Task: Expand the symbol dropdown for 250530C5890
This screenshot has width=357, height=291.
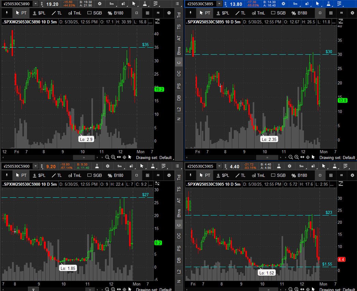Action: pyautogui.click(x=35, y=4)
